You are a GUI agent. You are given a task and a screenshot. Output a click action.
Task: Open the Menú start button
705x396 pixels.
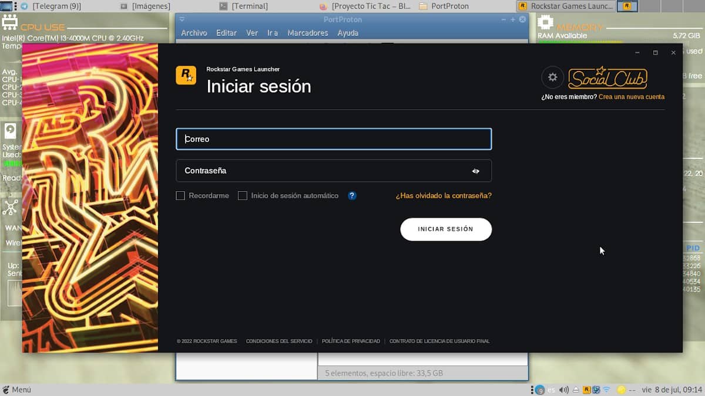point(17,390)
